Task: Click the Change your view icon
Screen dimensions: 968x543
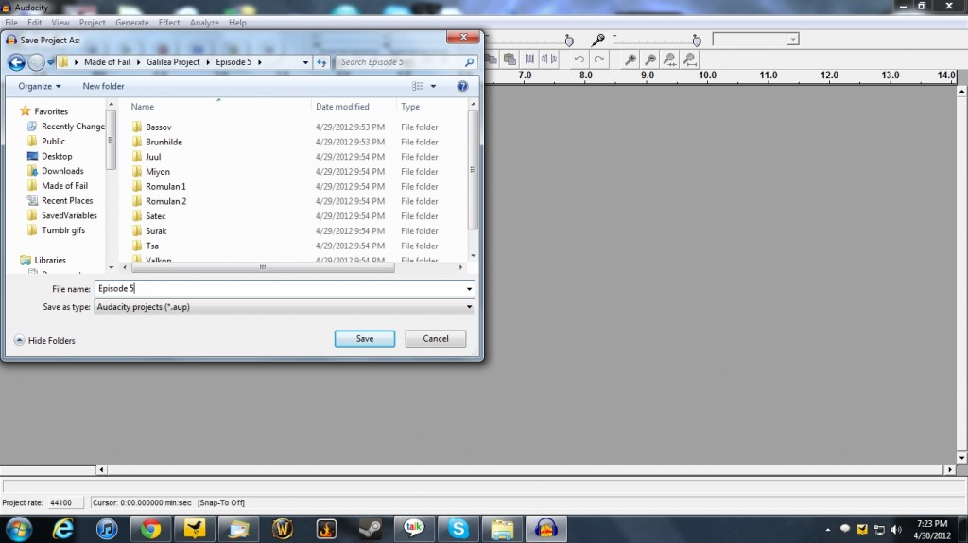Action: point(418,86)
